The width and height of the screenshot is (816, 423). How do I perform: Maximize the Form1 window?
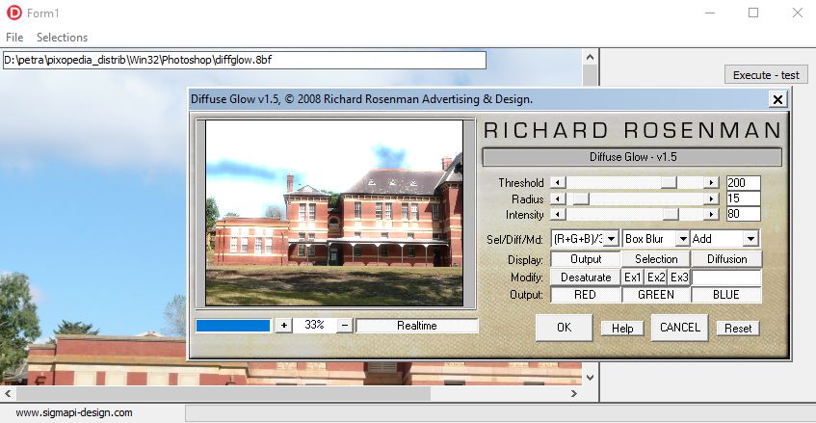(x=753, y=13)
